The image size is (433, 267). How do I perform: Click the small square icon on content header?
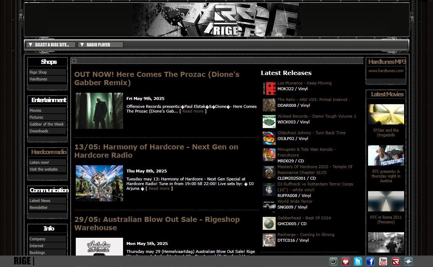pyautogui.click(x=74, y=61)
